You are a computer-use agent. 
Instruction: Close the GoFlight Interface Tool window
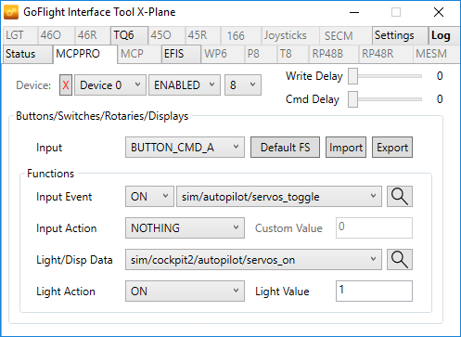point(439,12)
